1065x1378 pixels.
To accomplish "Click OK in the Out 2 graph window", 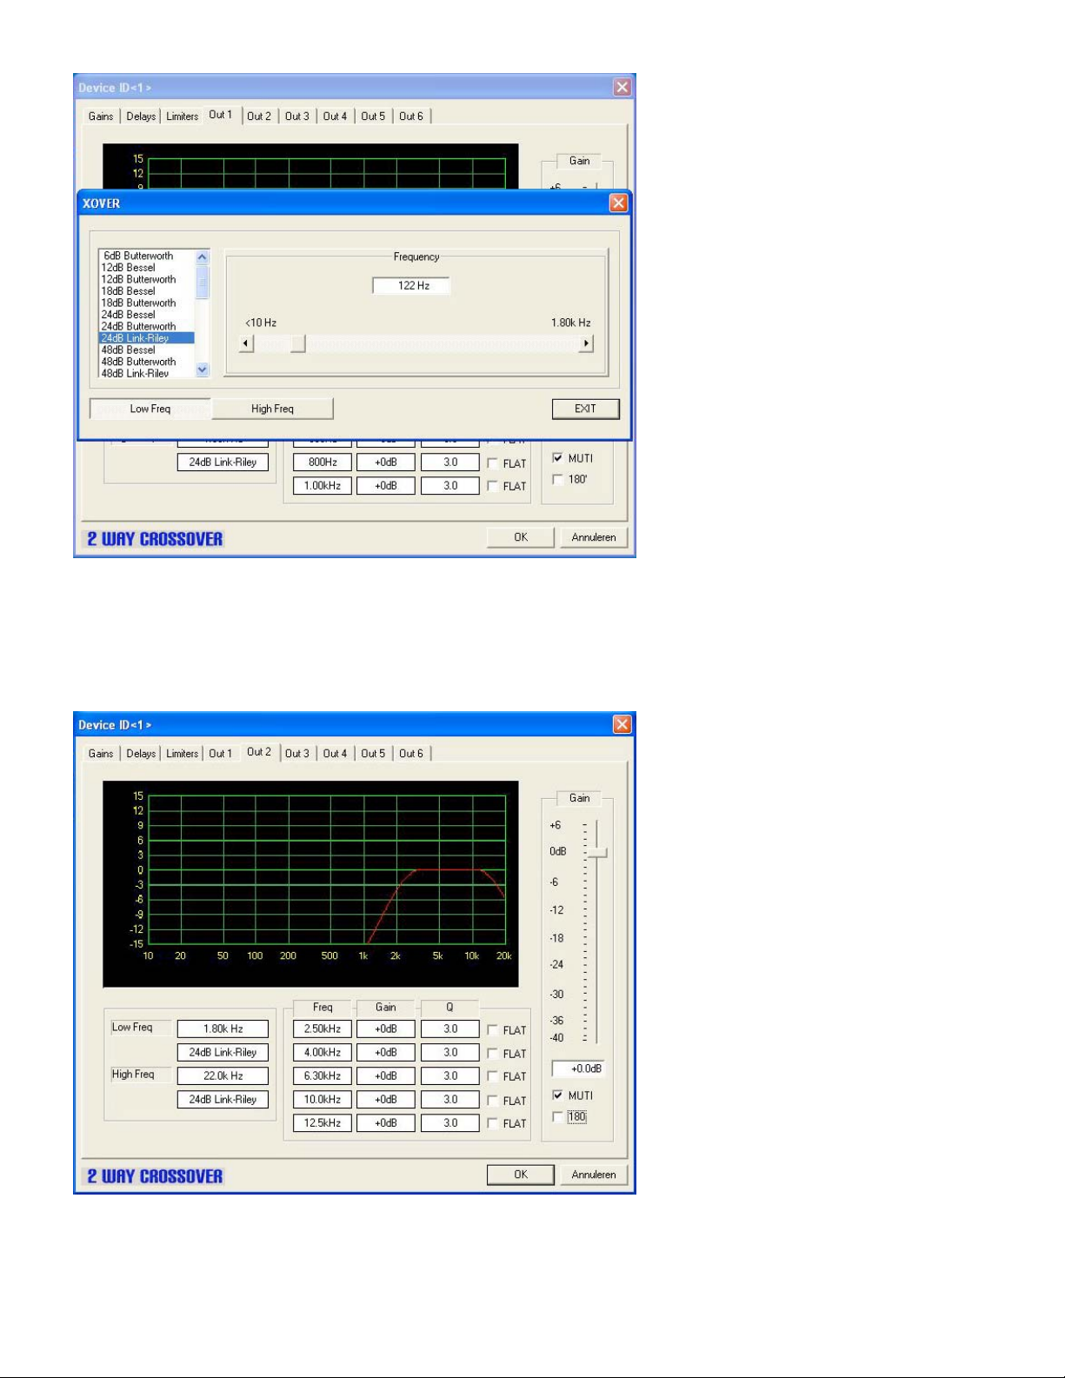I will pos(521,1175).
